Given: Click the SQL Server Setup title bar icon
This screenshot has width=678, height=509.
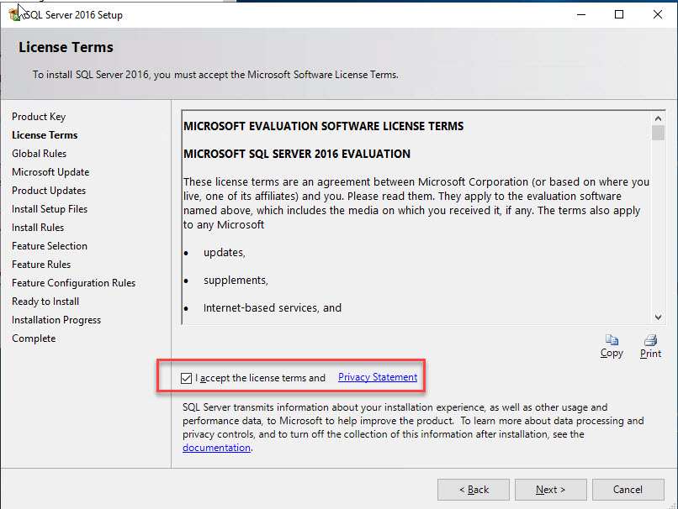Looking at the screenshot, I should 15,13.
